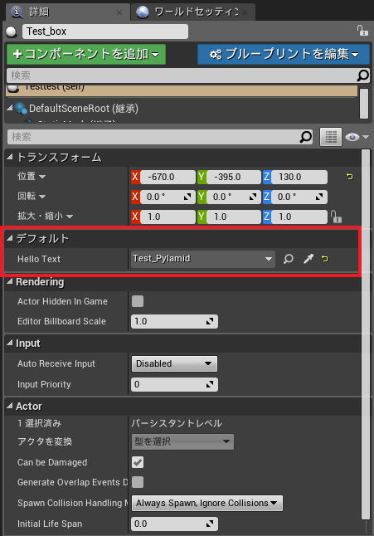Image resolution: width=374 pixels, height=536 pixels.
Task: Click the lock icon beside actor name
Action: tap(362, 31)
